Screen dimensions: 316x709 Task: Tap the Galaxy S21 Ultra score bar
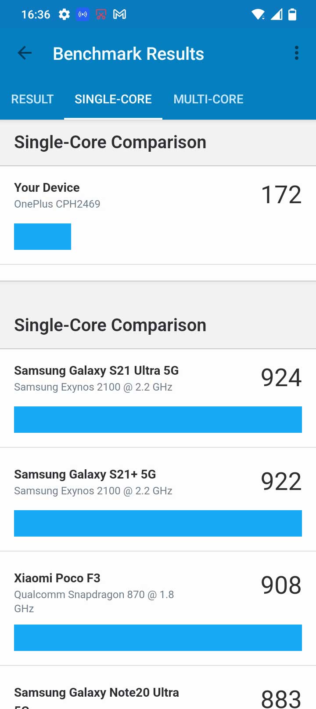click(x=158, y=420)
